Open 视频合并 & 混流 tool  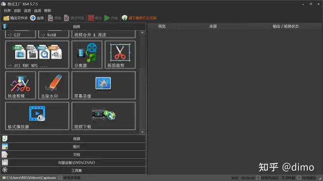tap(103, 34)
